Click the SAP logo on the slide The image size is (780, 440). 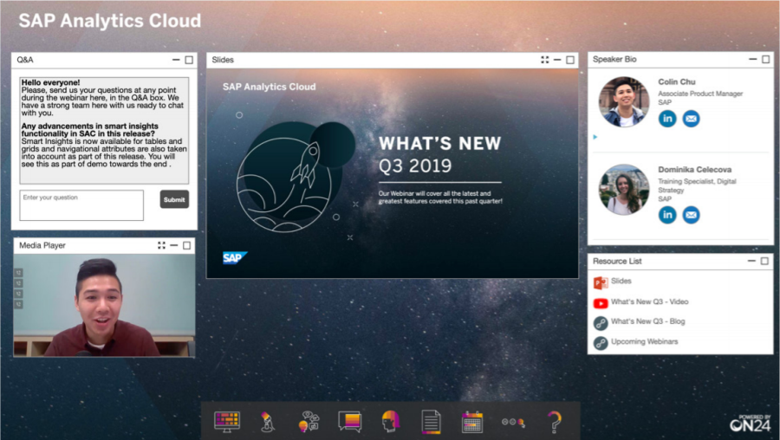235,258
